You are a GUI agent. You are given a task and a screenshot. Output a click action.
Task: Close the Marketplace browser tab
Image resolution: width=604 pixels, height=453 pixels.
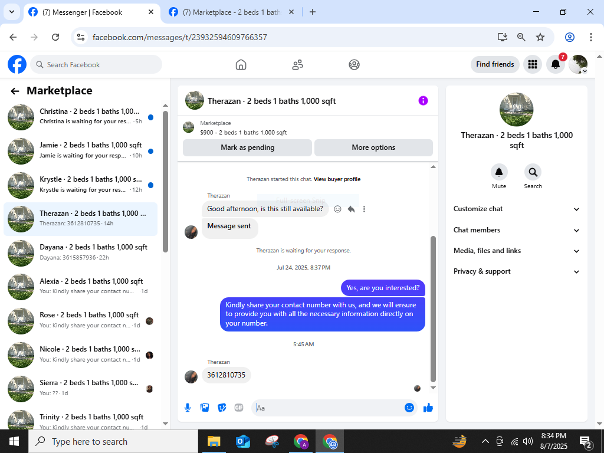point(291,12)
